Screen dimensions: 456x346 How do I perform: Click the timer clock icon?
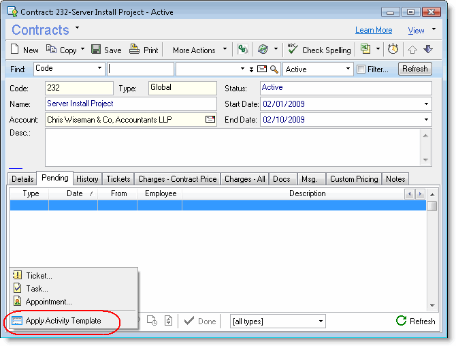click(x=393, y=50)
